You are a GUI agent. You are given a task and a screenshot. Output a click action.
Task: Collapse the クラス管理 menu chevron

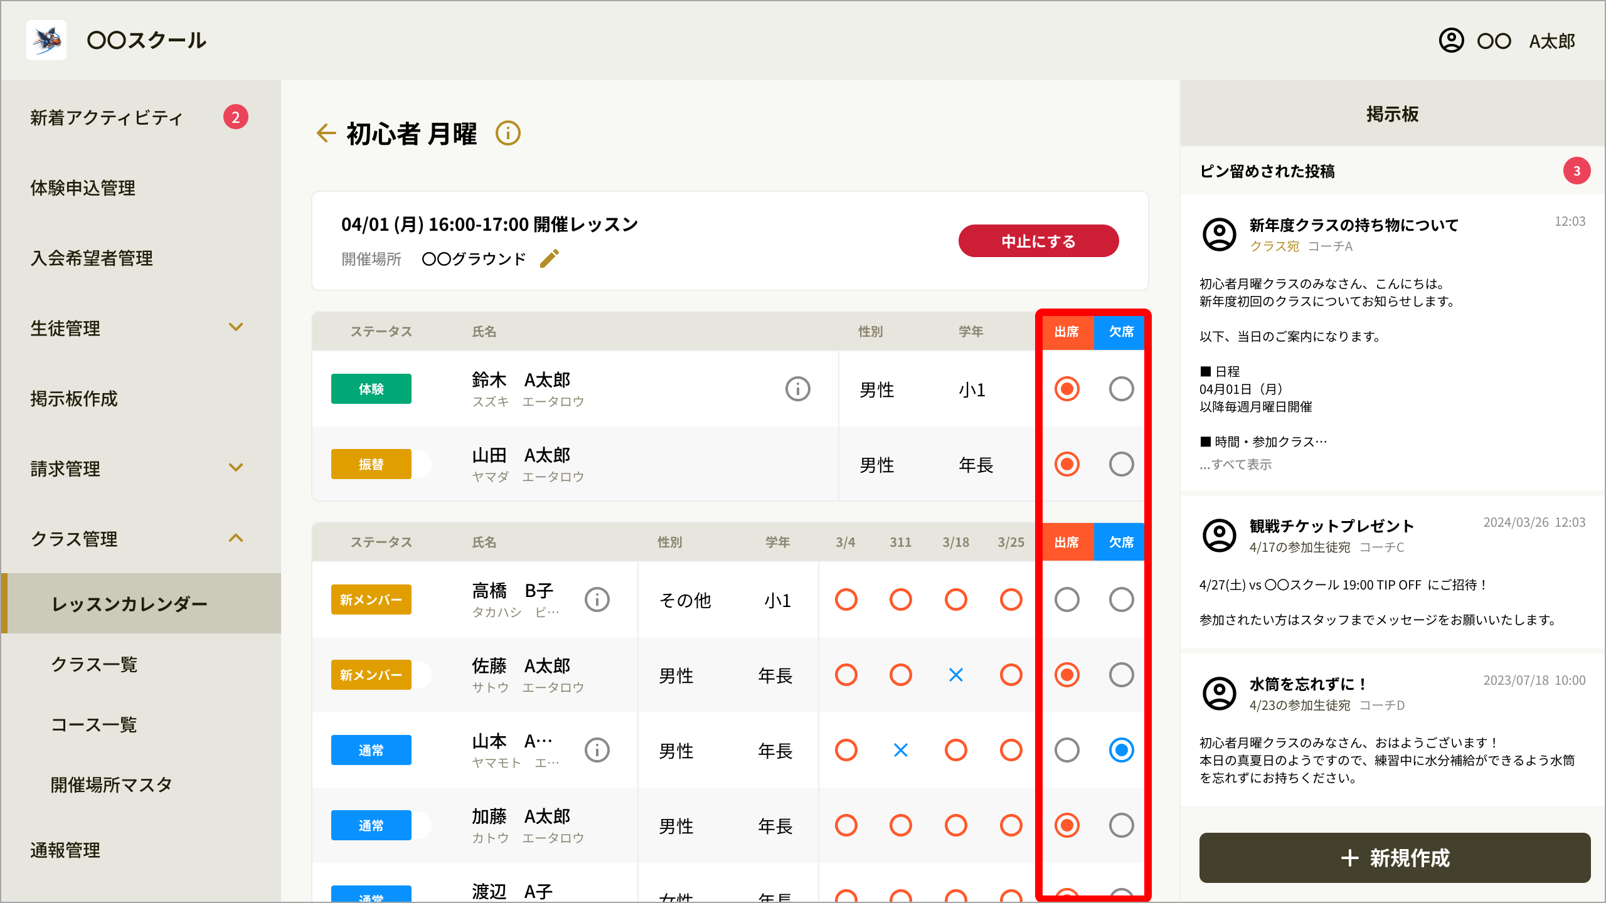[236, 537]
